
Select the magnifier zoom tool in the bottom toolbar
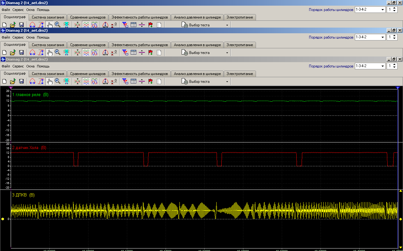58,82
